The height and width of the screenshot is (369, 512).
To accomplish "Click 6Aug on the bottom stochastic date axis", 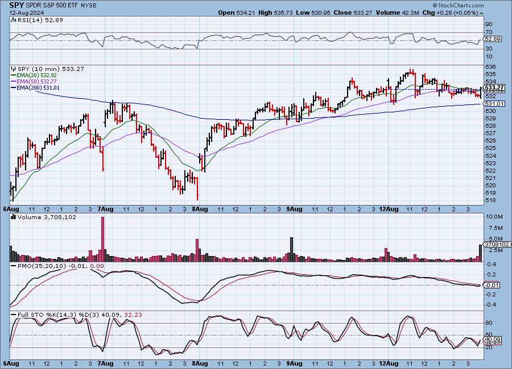I will (11, 363).
